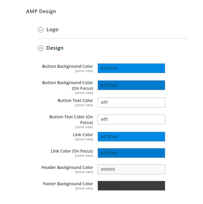Viewport: 203px width, 204px height.
Task: Expand the Logo section chevron icon
Action: click(x=41, y=30)
